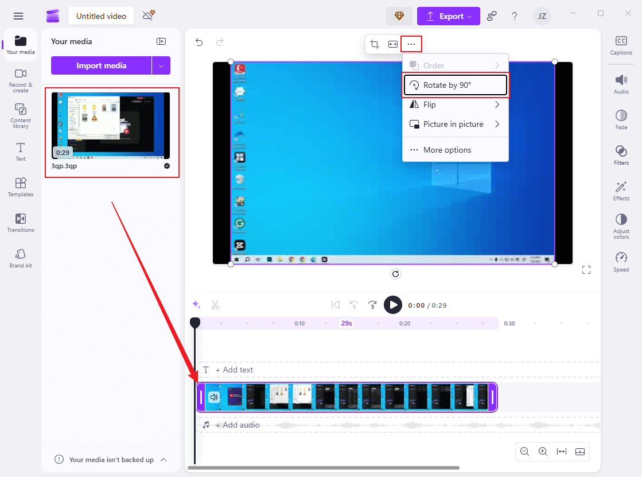Open the Effects panel

(x=621, y=191)
